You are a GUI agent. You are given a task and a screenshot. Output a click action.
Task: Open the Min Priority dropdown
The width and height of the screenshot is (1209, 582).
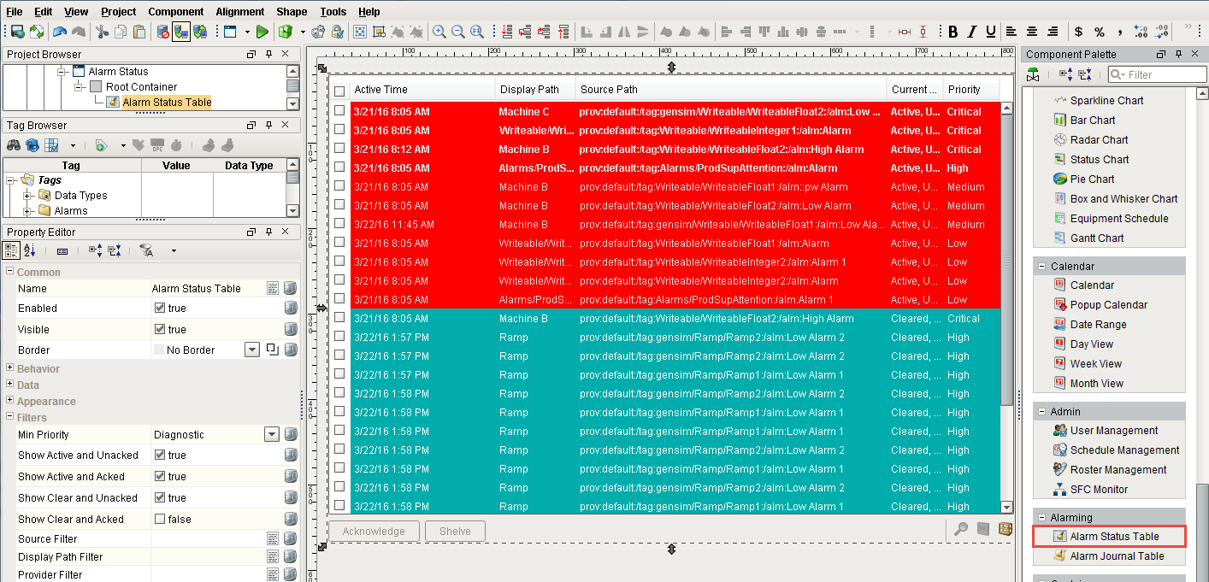[272, 434]
